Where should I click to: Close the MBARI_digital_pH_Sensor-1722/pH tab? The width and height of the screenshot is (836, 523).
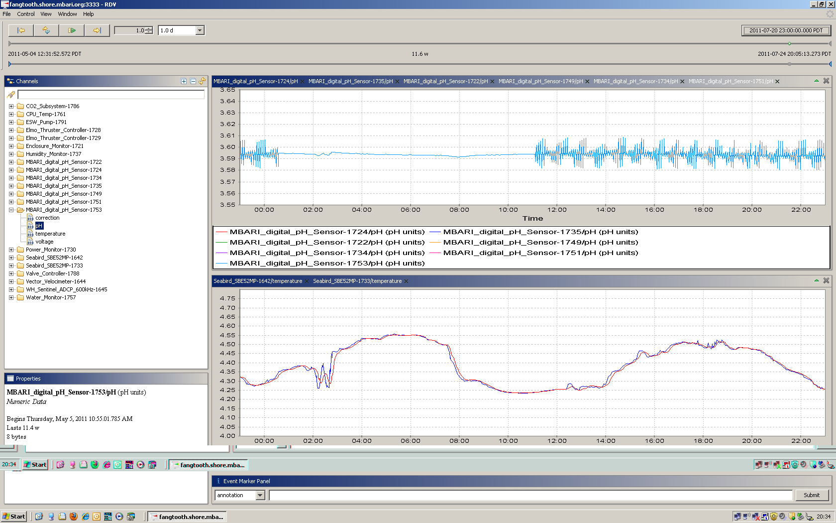coord(492,82)
